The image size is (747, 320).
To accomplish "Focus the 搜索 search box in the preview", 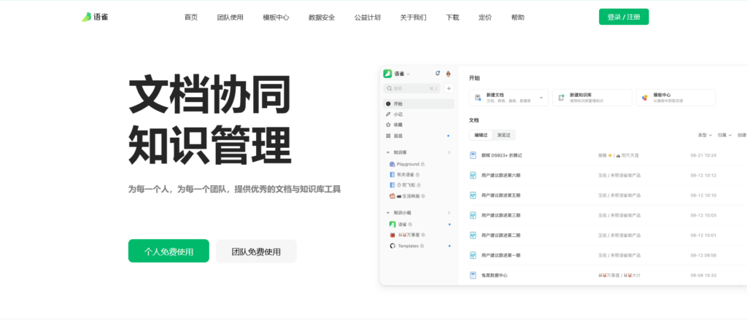I will [411, 89].
